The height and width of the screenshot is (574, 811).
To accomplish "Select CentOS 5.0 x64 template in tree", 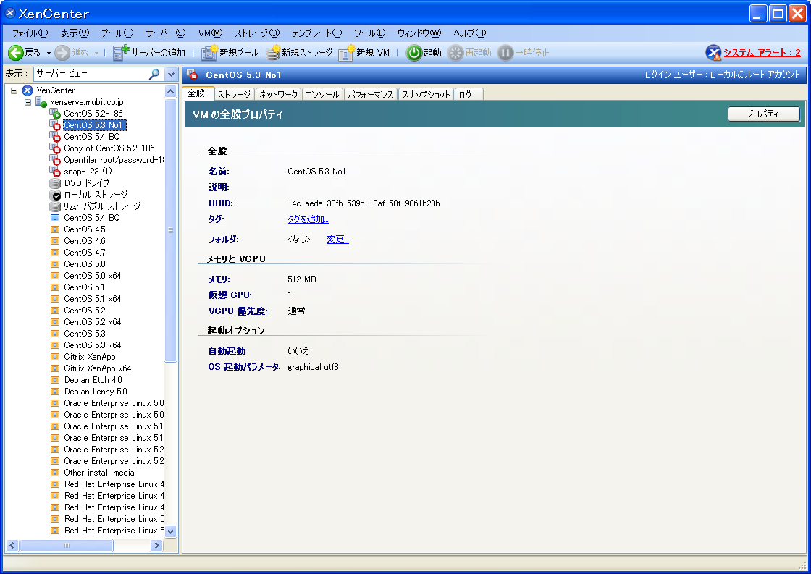I will tap(93, 276).
